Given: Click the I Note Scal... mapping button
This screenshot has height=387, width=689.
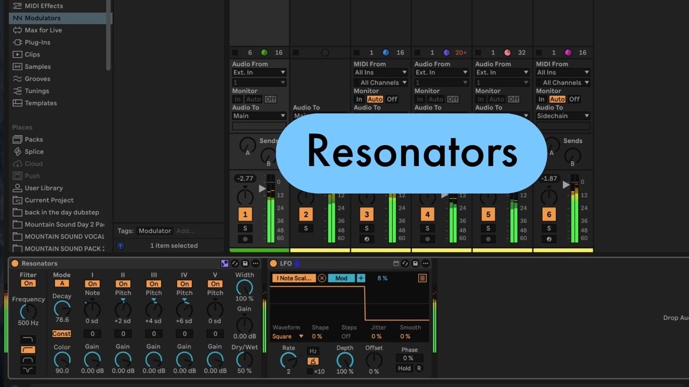Looking at the screenshot, I should click(293, 278).
